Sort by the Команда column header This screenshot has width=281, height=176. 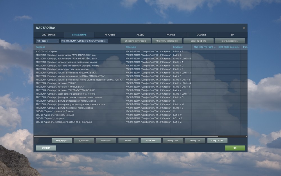click(78, 47)
